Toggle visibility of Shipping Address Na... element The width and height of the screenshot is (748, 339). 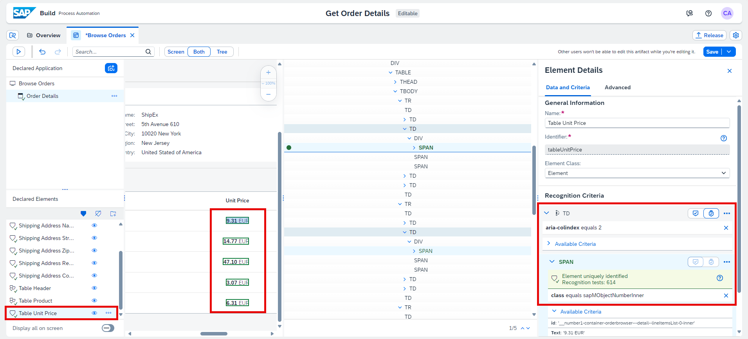point(94,225)
